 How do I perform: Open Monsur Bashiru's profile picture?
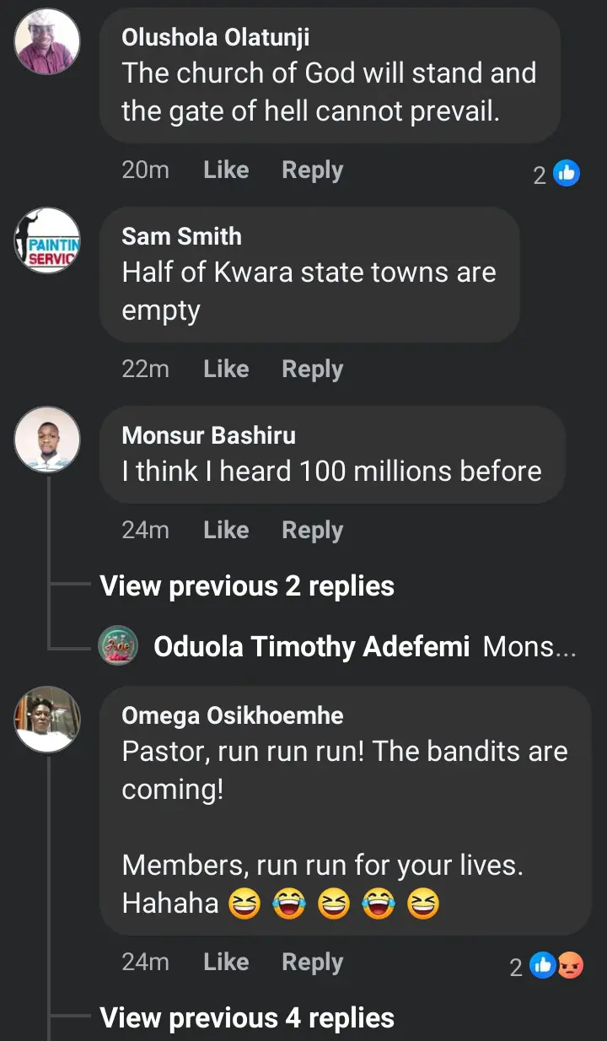[x=47, y=439]
